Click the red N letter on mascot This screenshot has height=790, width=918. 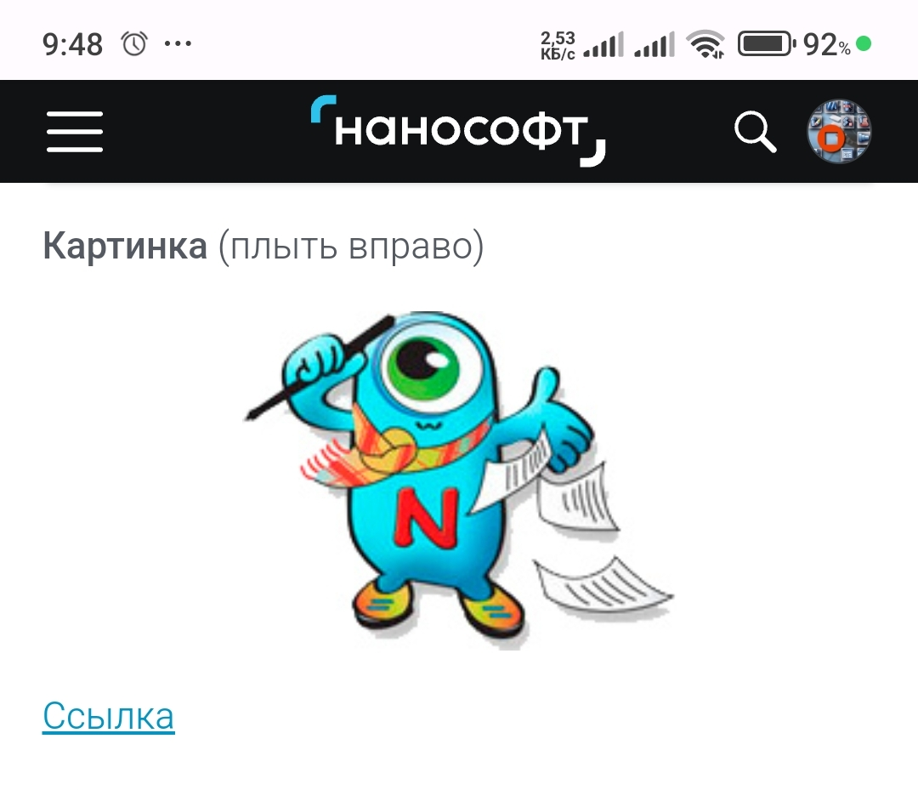(427, 517)
